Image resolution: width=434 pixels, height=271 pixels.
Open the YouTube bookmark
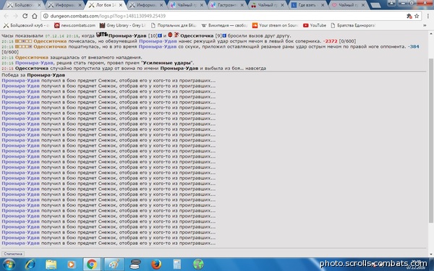point(315,25)
